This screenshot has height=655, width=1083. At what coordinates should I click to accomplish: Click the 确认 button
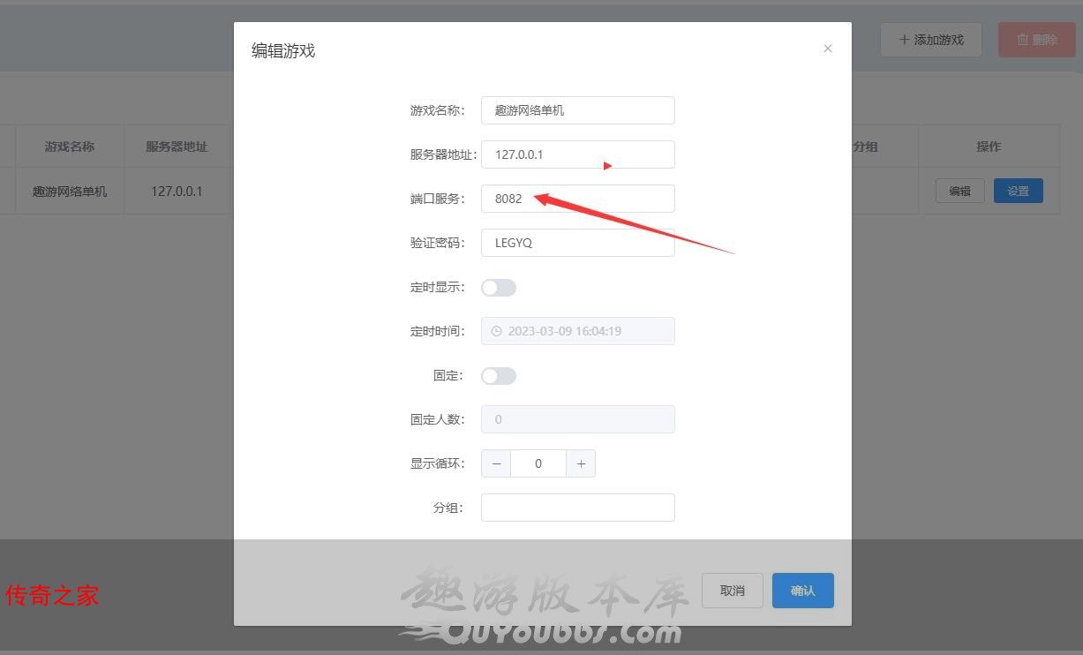pos(803,591)
